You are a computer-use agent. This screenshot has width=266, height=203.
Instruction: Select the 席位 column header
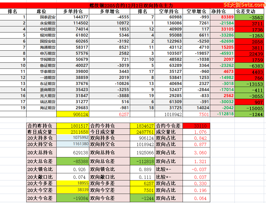click(x=41, y=11)
